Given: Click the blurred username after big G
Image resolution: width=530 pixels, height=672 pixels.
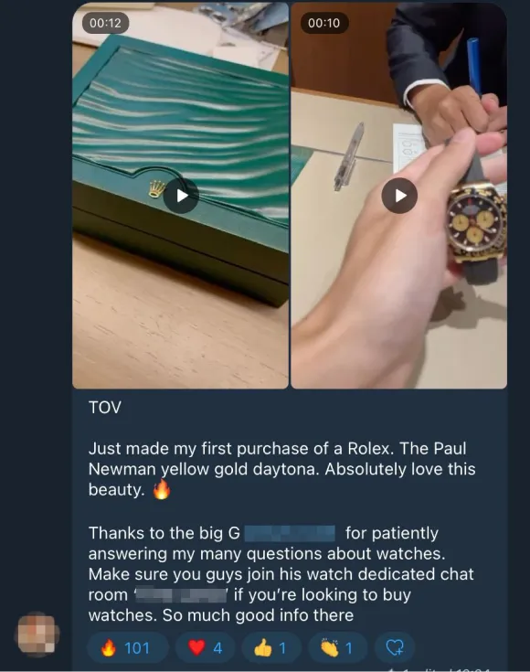Looking at the screenshot, I should point(290,534).
